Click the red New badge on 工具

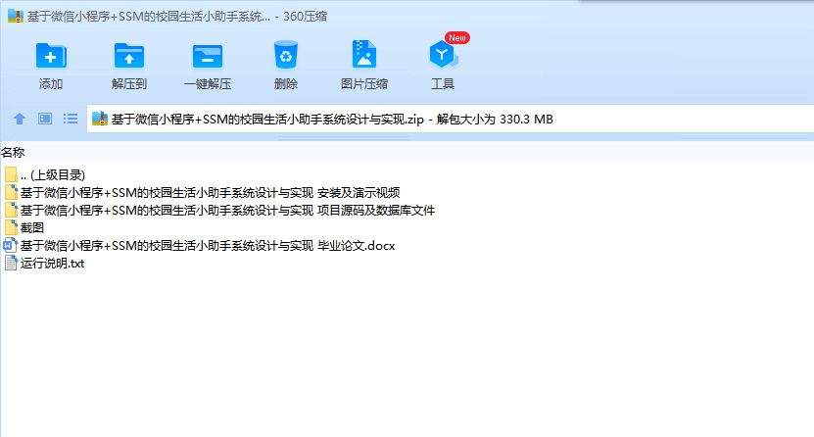pyautogui.click(x=457, y=38)
